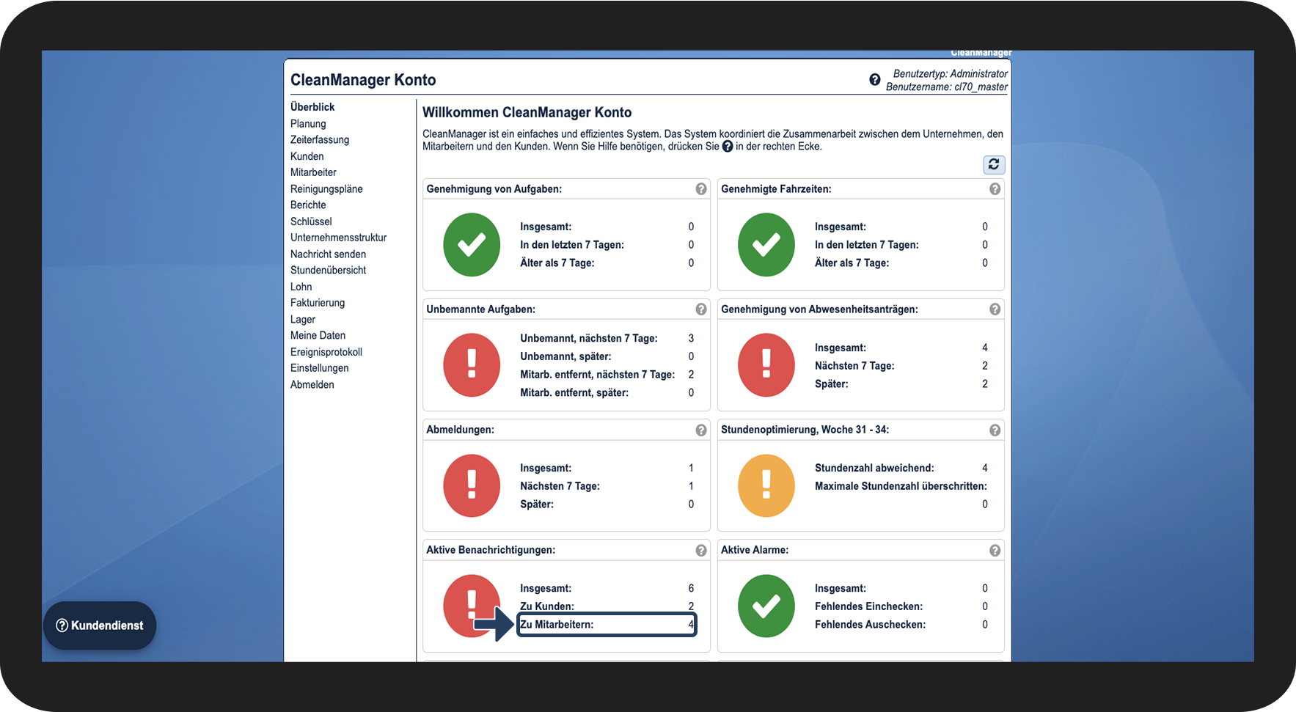Click Nächsten 7 Tage under Abmeldungen
This screenshot has width=1296, height=712.
(x=607, y=486)
